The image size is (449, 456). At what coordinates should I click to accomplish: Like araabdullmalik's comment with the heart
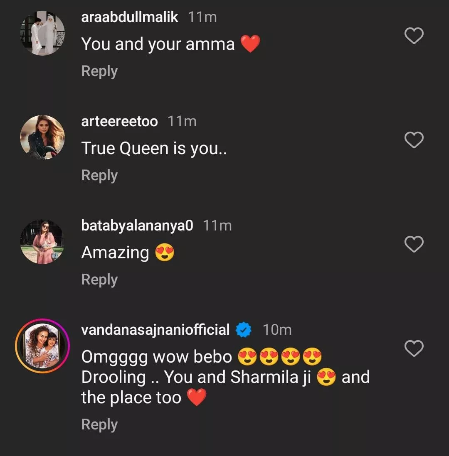[x=414, y=36]
